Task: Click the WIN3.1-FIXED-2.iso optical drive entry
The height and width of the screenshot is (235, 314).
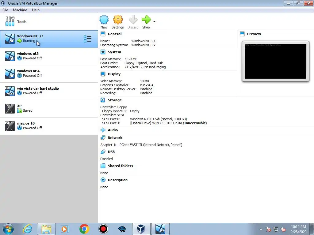Action: pos(168,123)
